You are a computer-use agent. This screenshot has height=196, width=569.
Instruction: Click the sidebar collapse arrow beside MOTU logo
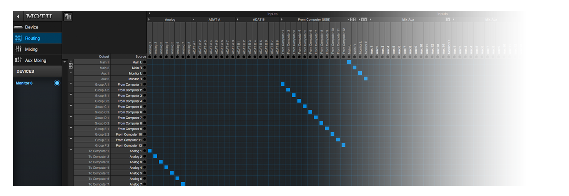click(x=18, y=17)
